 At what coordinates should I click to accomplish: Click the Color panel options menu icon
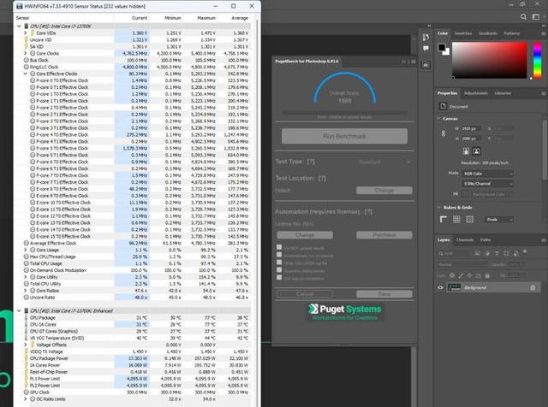tap(544, 33)
